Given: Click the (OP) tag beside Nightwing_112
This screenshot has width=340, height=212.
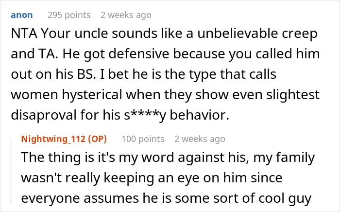Looking at the screenshot, I should coord(97,139).
